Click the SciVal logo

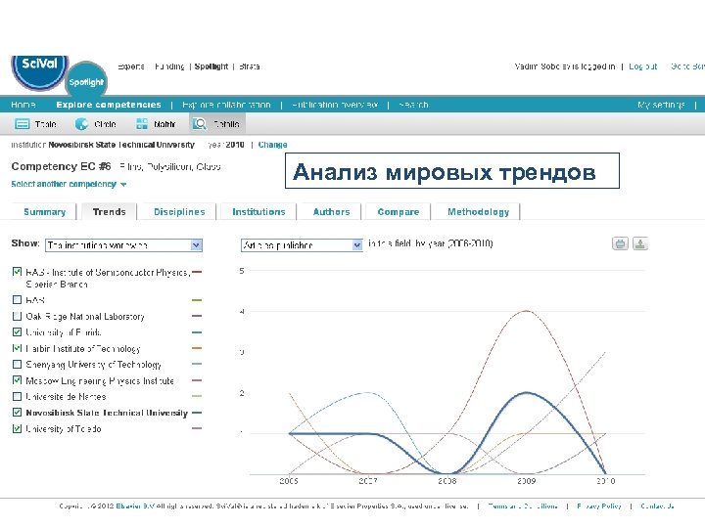(39, 71)
